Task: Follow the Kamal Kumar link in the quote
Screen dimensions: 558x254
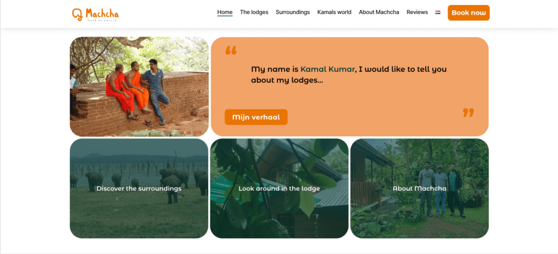Action: [327, 69]
